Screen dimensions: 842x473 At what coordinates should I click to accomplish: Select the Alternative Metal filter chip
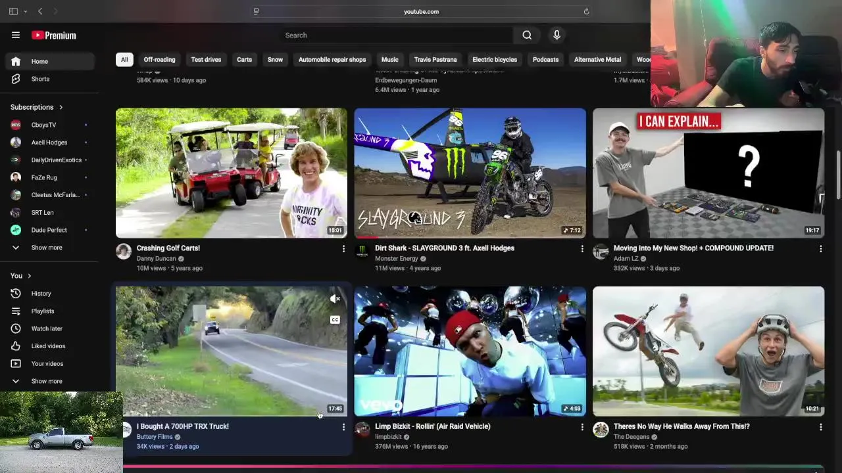[x=597, y=60]
